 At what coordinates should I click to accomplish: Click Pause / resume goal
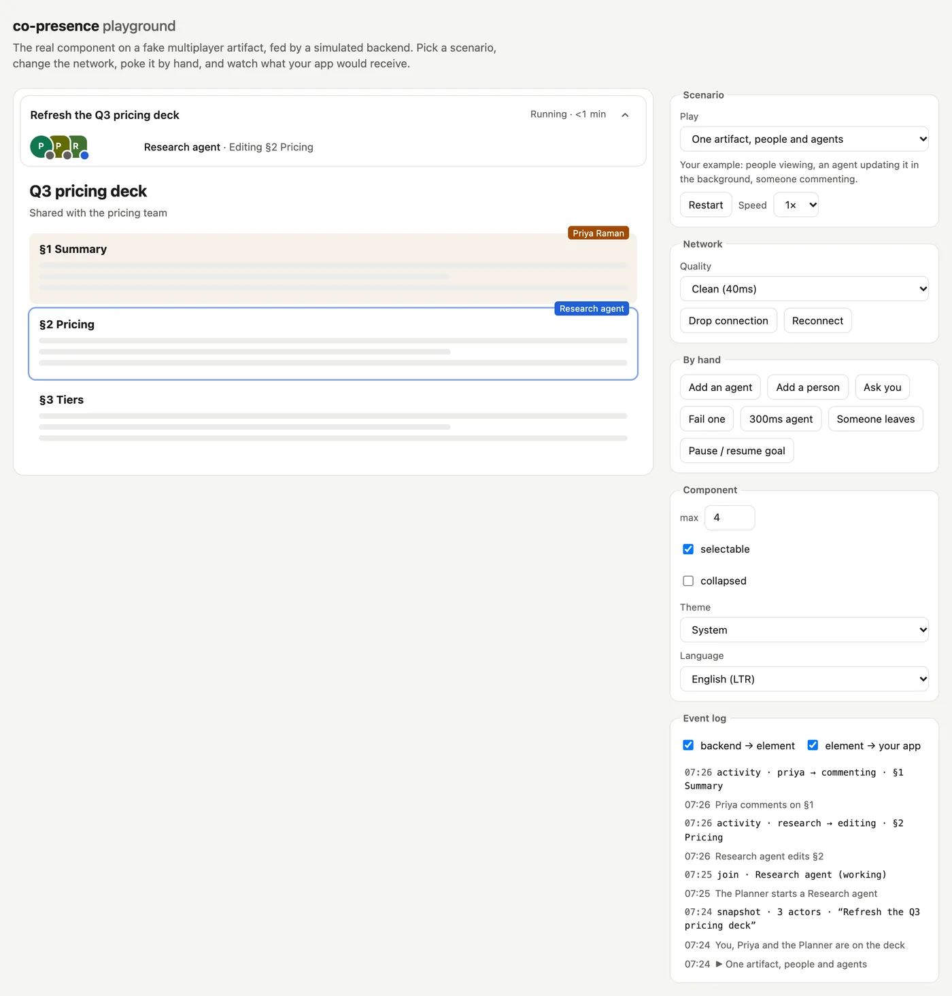click(736, 451)
